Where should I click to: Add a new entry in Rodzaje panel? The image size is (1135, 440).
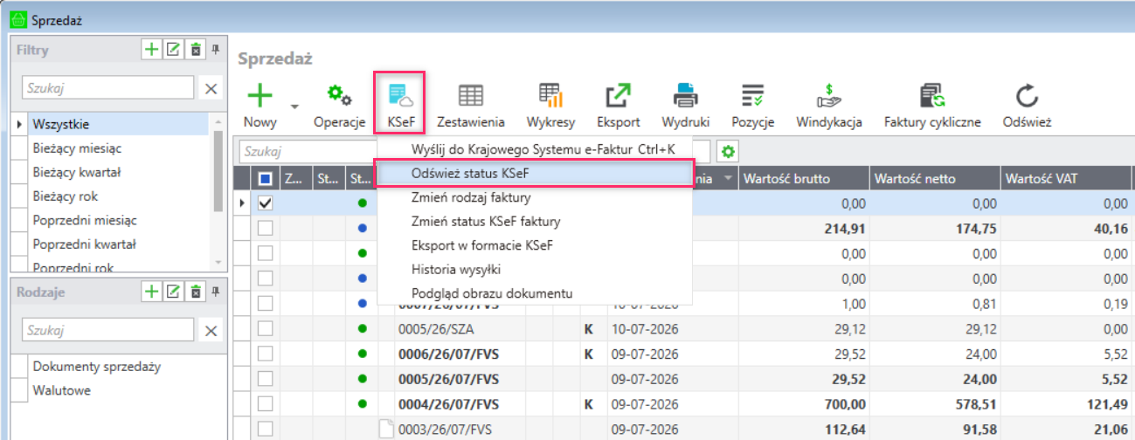[x=151, y=291]
